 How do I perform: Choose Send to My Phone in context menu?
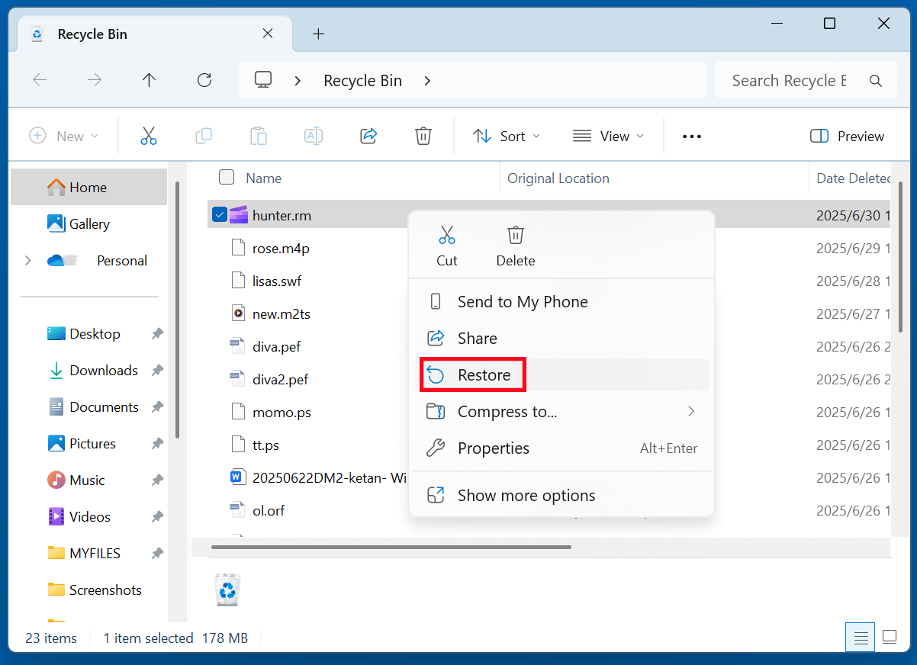click(523, 301)
